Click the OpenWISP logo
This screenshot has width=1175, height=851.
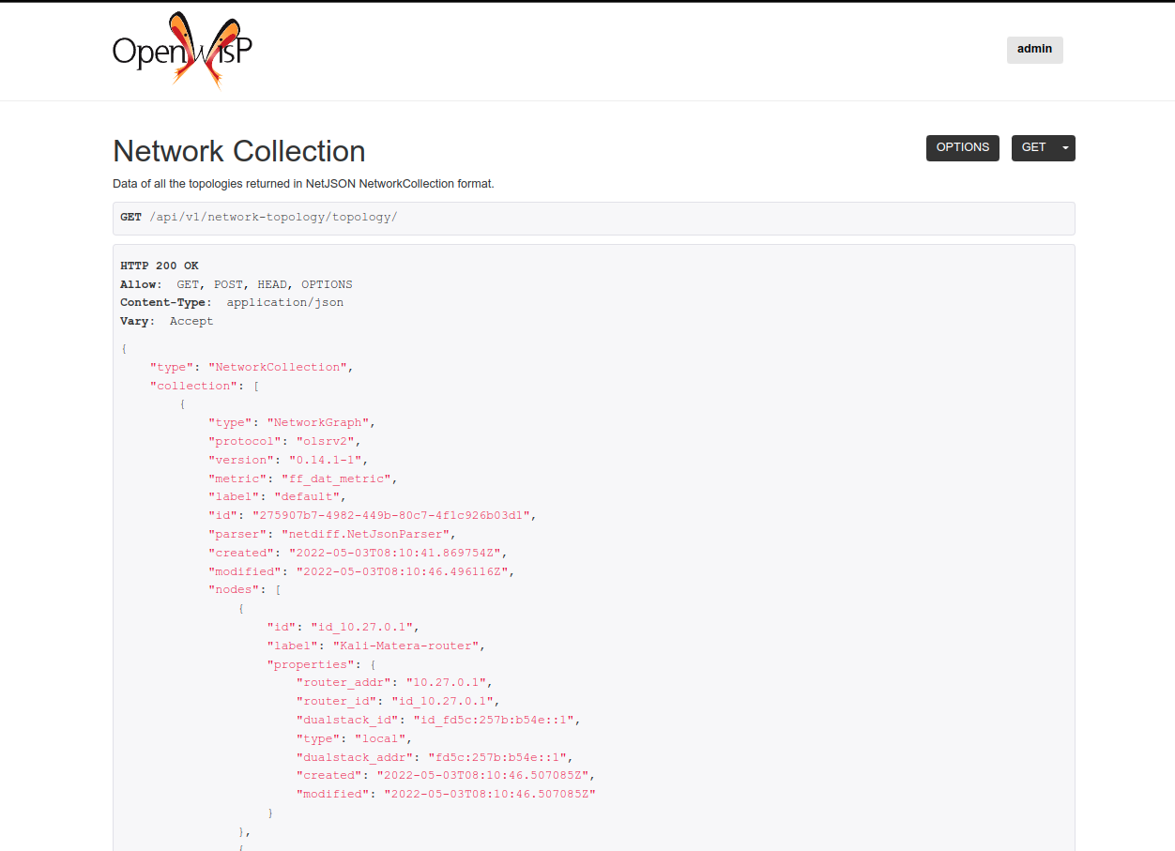[x=182, y=50]
